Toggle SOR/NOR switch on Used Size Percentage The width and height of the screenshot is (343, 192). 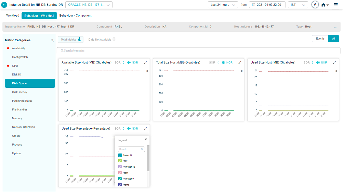pos(127,129)
